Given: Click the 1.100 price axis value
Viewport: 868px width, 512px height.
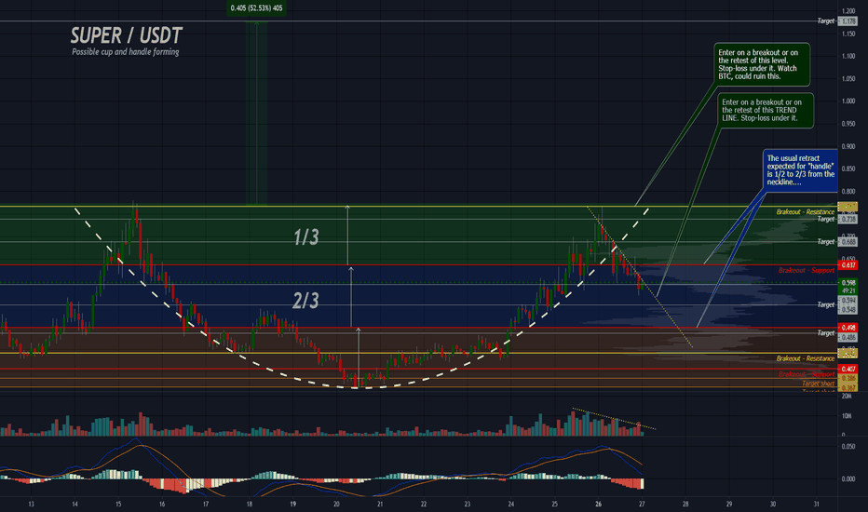Looking at the screenshot, I should pyautogui.click(x=848, y=56).
